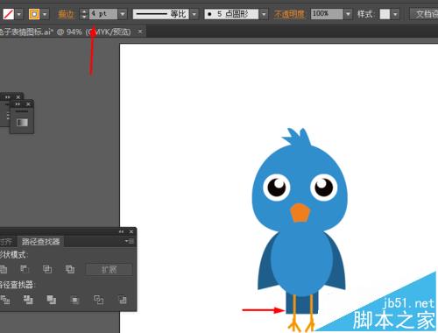Close the rear collapsed floating panel
Viewport: 438px width, 333px height.
[18, 96]
